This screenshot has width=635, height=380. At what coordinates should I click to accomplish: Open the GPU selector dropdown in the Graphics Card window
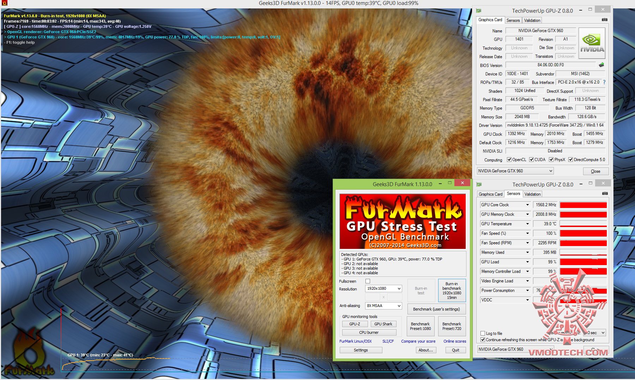(515, 171)
